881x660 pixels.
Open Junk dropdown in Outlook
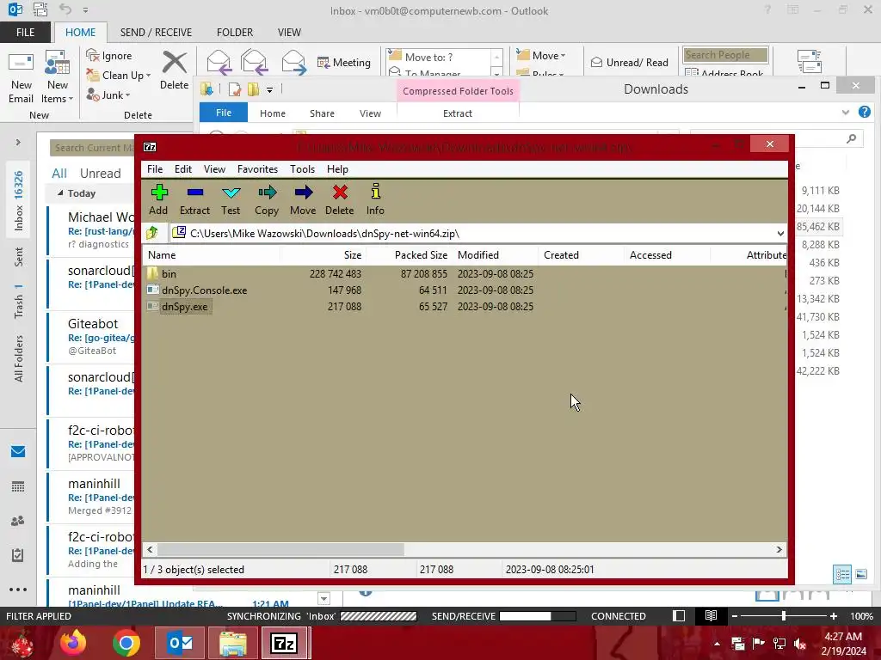(108, 95)
